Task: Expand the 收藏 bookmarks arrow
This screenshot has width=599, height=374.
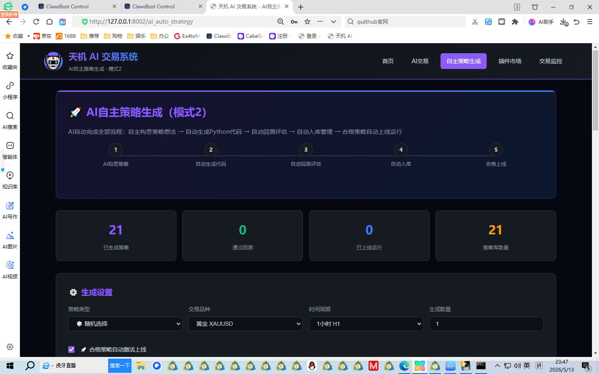Action: [x=28, y=36]
